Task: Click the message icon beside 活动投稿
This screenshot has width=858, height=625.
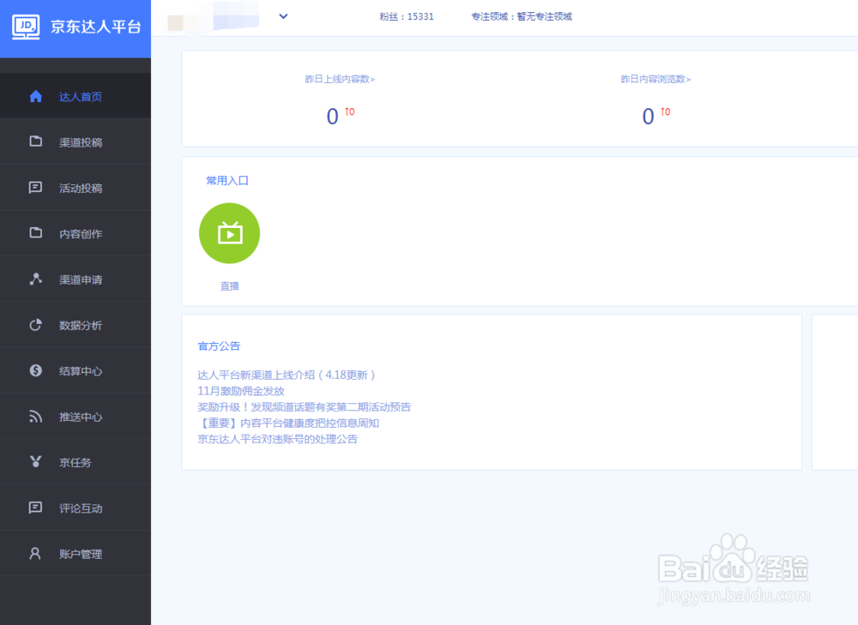Action: [35, 188]
